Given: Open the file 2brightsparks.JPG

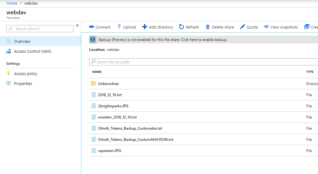Looking at the screenshot, I should coord(113,106).
